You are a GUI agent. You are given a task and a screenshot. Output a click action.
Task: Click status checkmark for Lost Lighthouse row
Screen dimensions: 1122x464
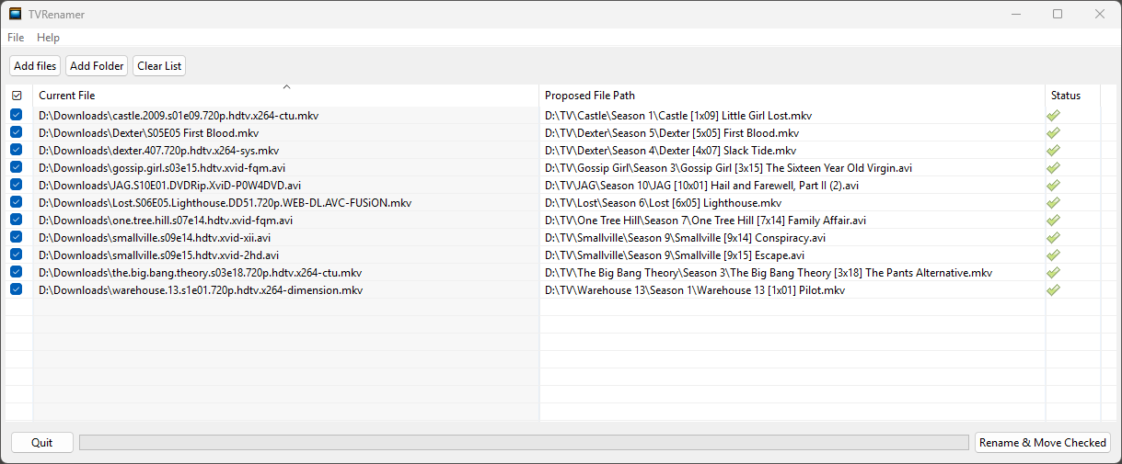1054,203
